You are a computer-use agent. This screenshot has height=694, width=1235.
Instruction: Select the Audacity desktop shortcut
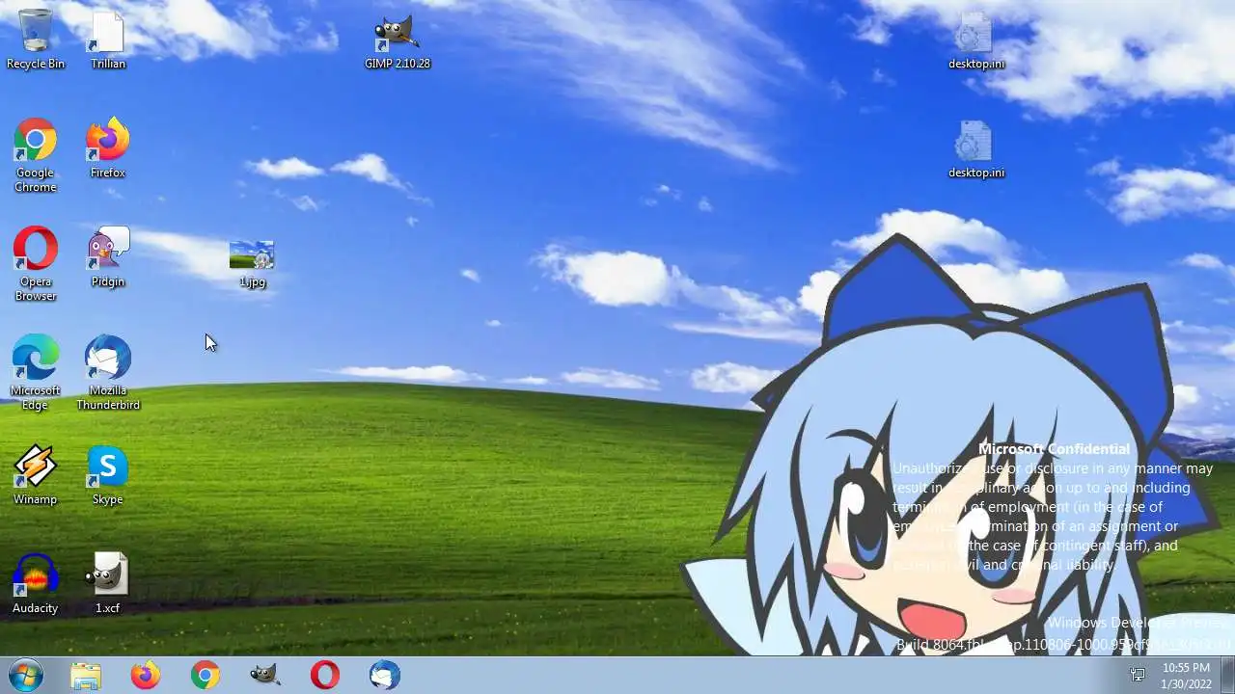pyautogui.click(x=36, y=585)
